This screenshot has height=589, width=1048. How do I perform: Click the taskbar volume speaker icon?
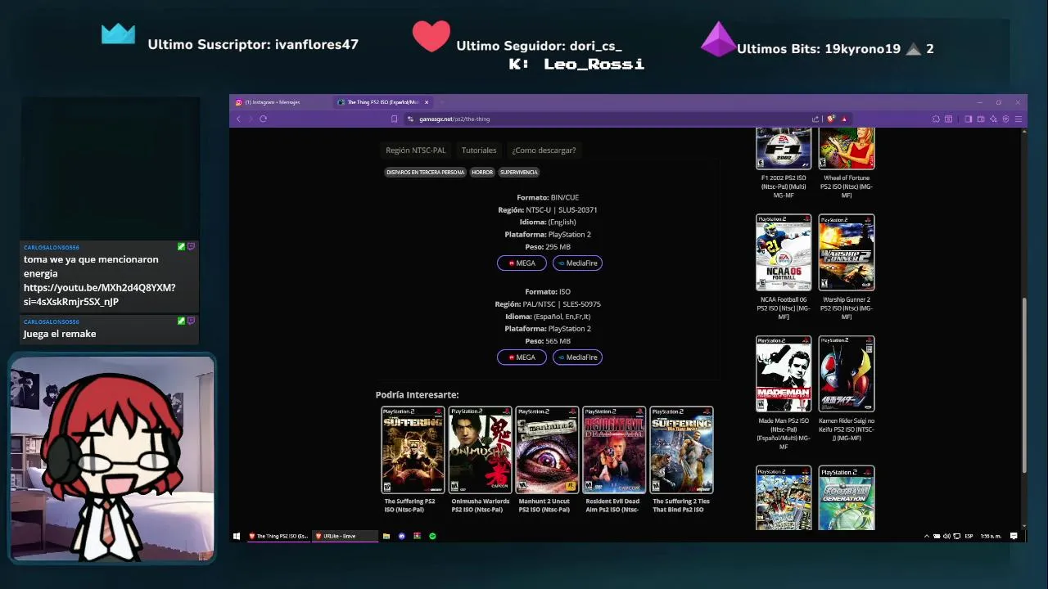[946, 536]
